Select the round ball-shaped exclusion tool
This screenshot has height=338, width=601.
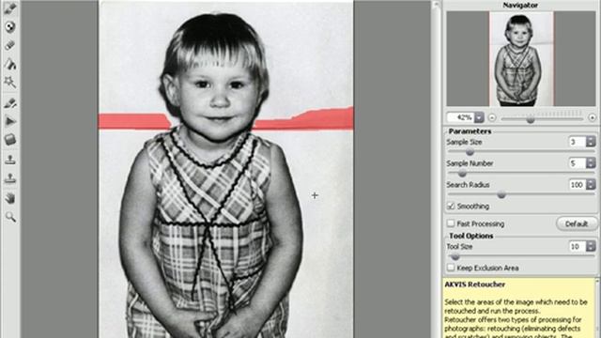click(10, 26)
